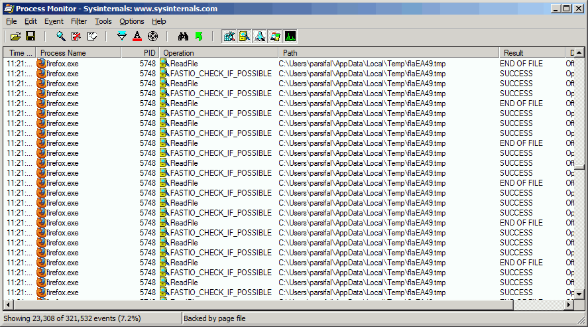588x327 pixels.
Task: Open the Filter menu
Action: [79, 21]
